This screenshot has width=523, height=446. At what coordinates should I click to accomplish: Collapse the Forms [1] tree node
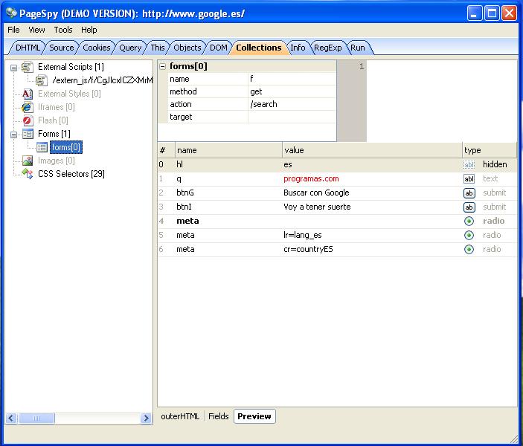(x=13, y=135)
